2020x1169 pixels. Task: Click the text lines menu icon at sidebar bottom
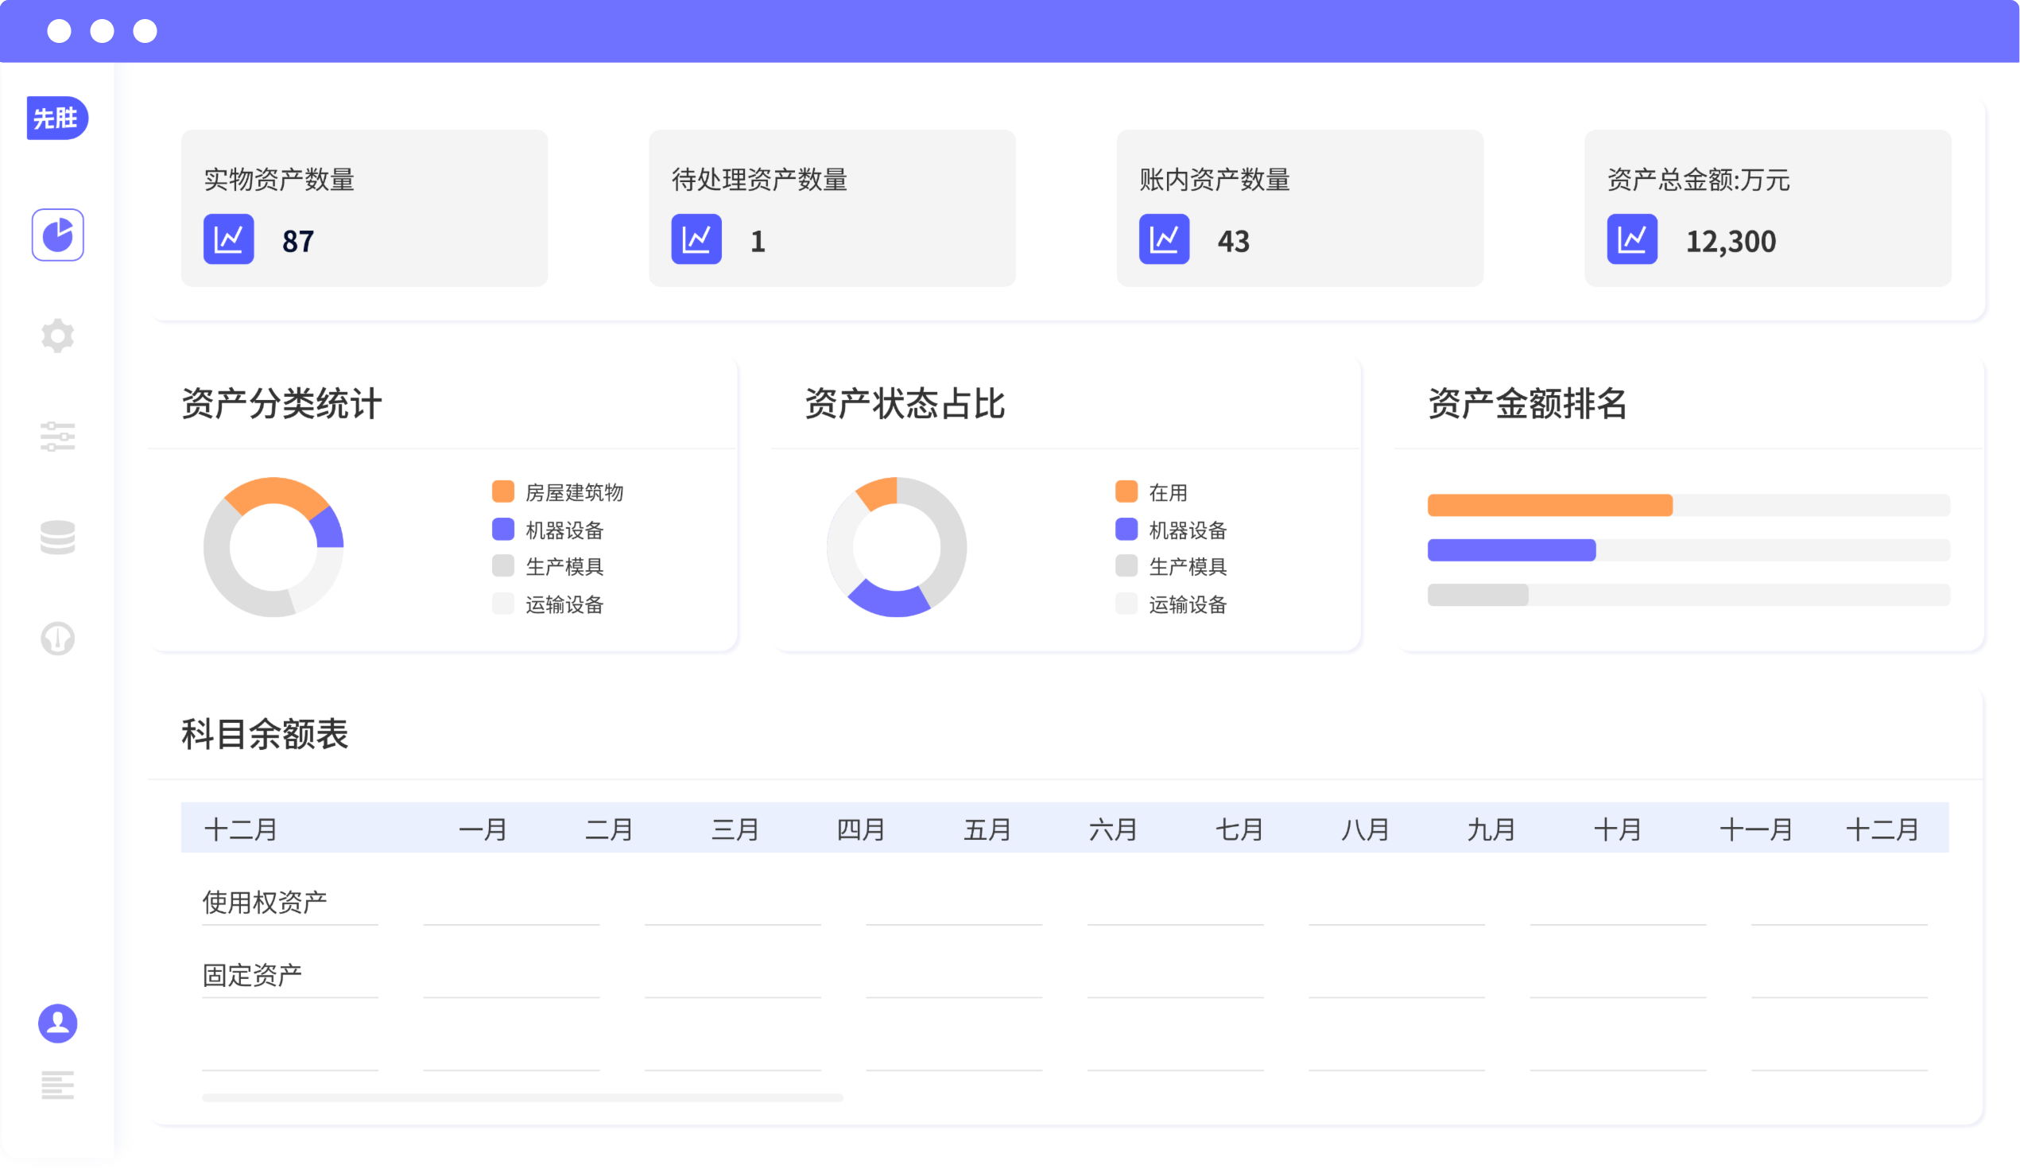58,1084
